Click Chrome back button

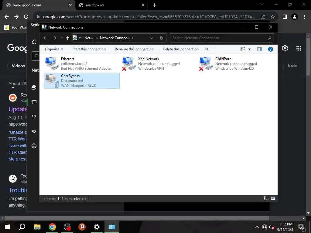7,17
